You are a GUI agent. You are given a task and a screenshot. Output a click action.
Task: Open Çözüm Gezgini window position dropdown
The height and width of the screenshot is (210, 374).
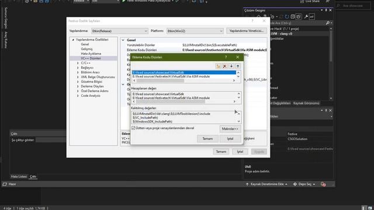coord(322,10)
